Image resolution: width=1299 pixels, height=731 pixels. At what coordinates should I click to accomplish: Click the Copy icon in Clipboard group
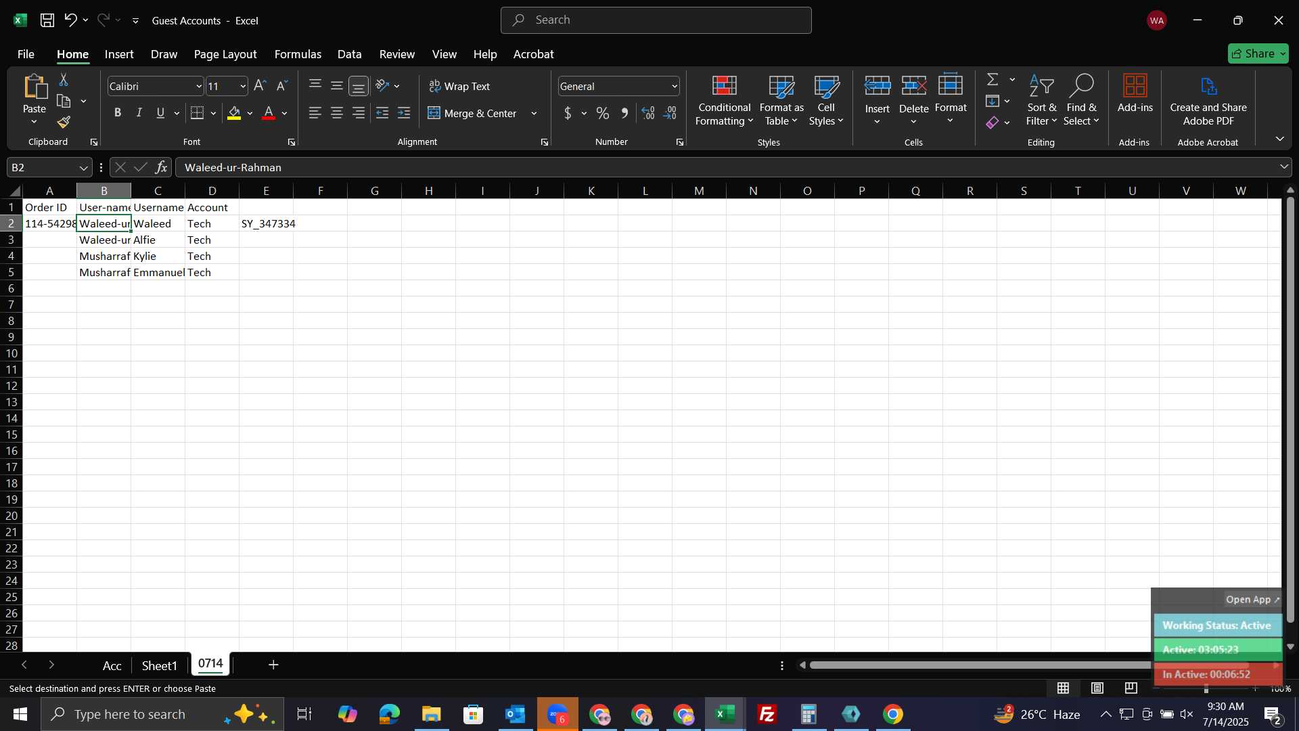(64, 102)
